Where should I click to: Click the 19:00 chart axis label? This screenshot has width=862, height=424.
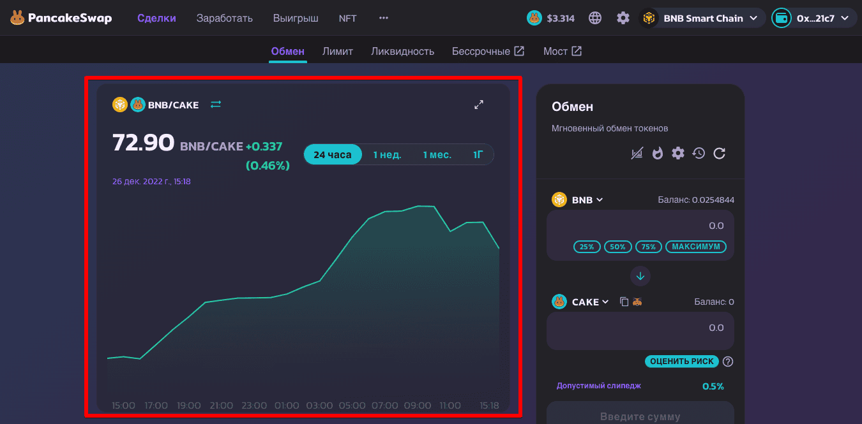pyautogui.click(x=189, y=406)
